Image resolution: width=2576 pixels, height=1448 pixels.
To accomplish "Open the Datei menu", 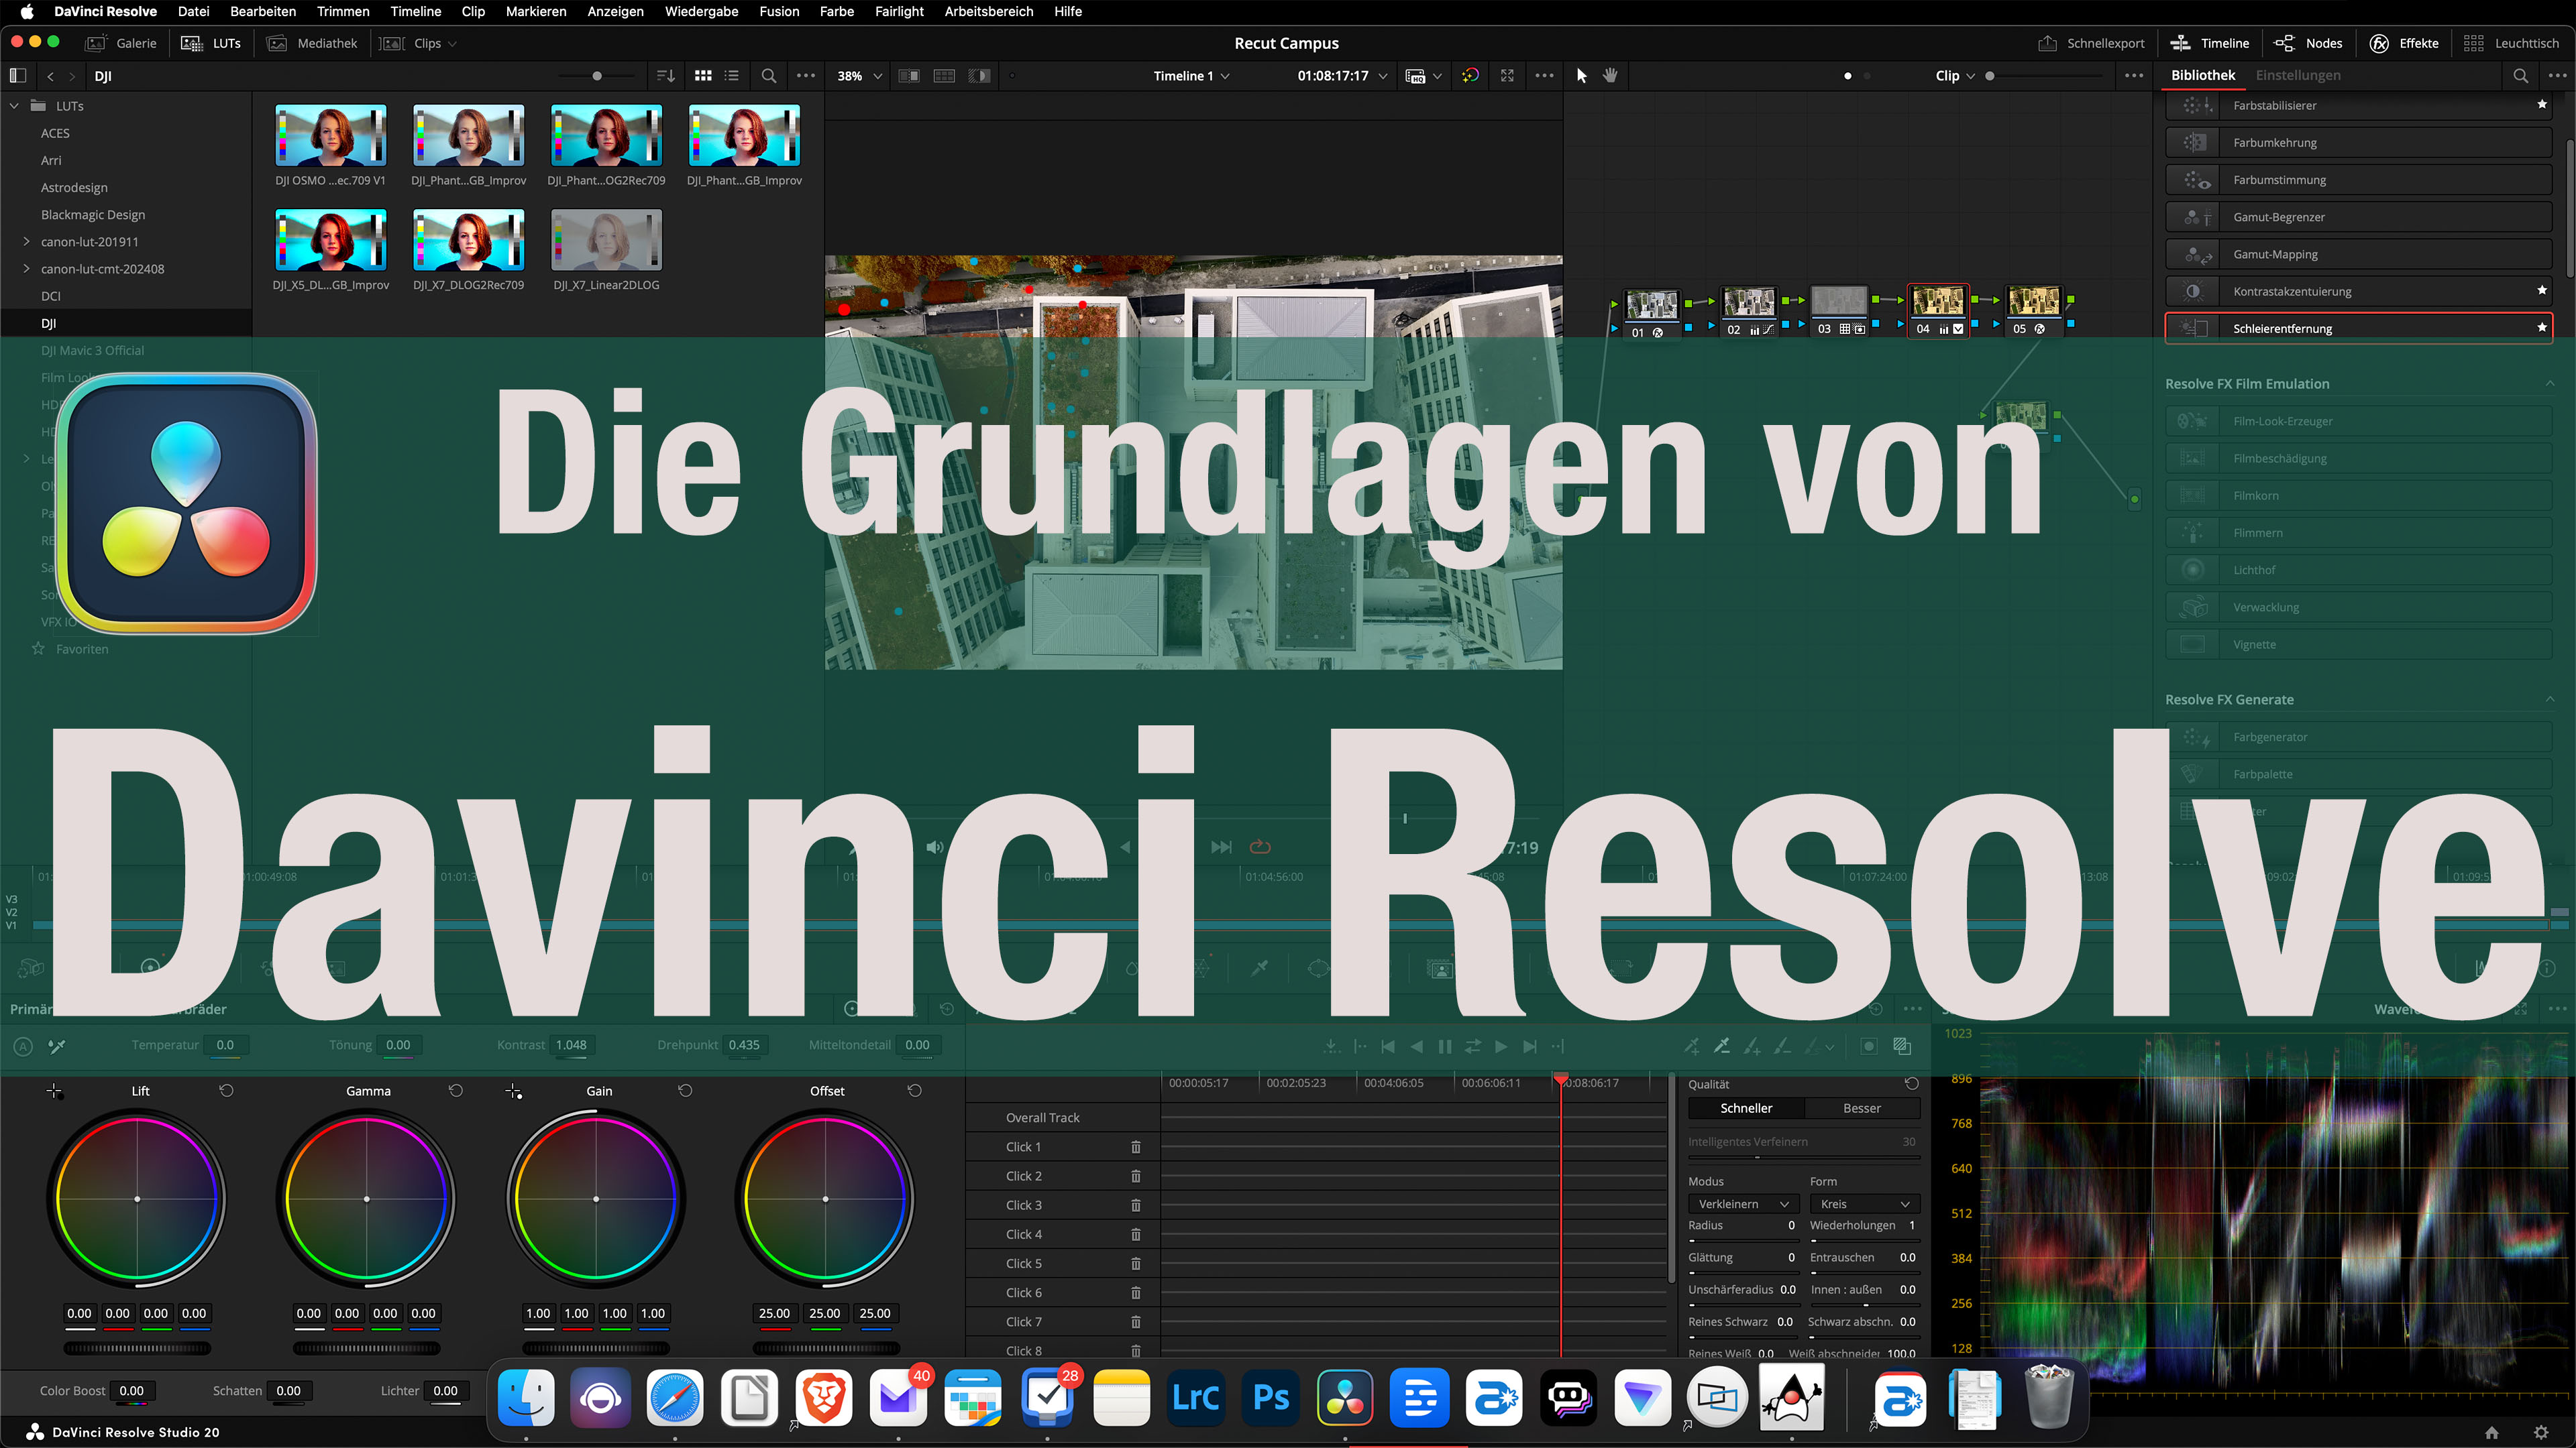I will click(193, 11).
